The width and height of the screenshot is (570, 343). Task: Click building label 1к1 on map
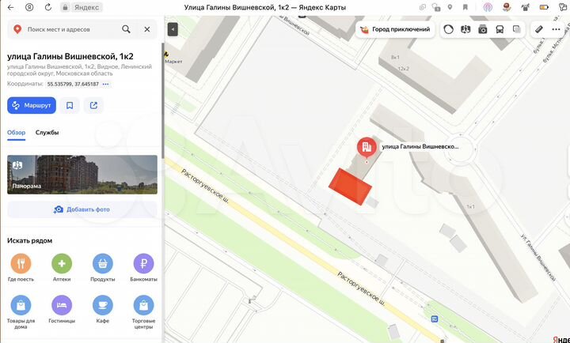pyautogui.click(x=471, y=206)
